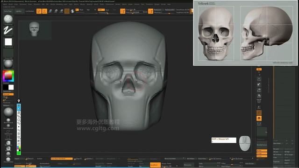The image size is (299, 168).
Task: Toggle the orange A button
Action: (77, 10)
